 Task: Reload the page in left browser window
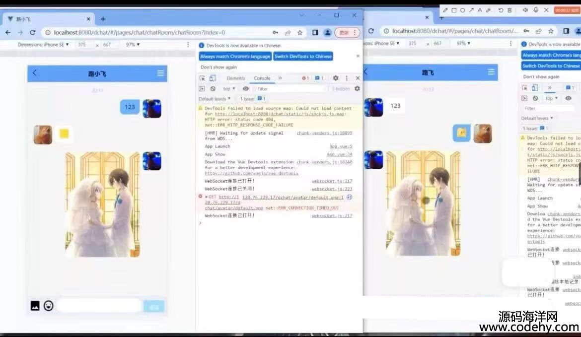pyautogui.click(x=33, y=33)
